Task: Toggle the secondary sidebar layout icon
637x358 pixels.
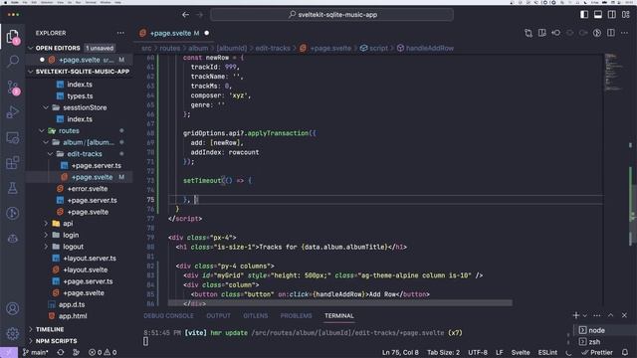Action: [612, 15]
